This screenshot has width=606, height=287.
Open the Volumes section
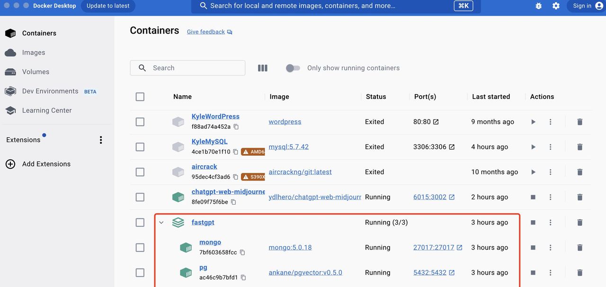(35, 72)
